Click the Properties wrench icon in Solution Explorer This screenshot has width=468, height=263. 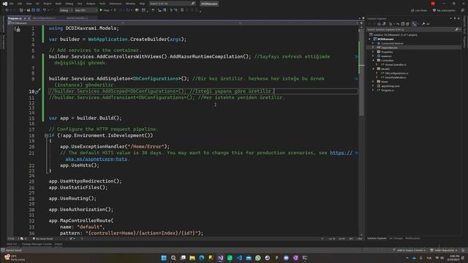[x=423, y=24]
